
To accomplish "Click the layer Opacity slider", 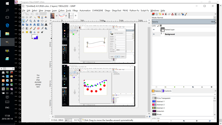I will pos(183,22).
